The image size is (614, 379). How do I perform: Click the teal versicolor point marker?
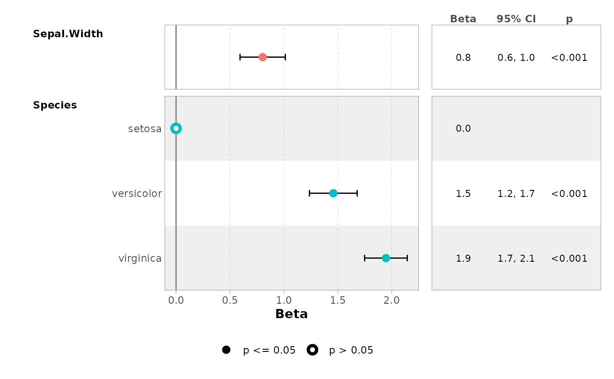click(x=333, y=193)
